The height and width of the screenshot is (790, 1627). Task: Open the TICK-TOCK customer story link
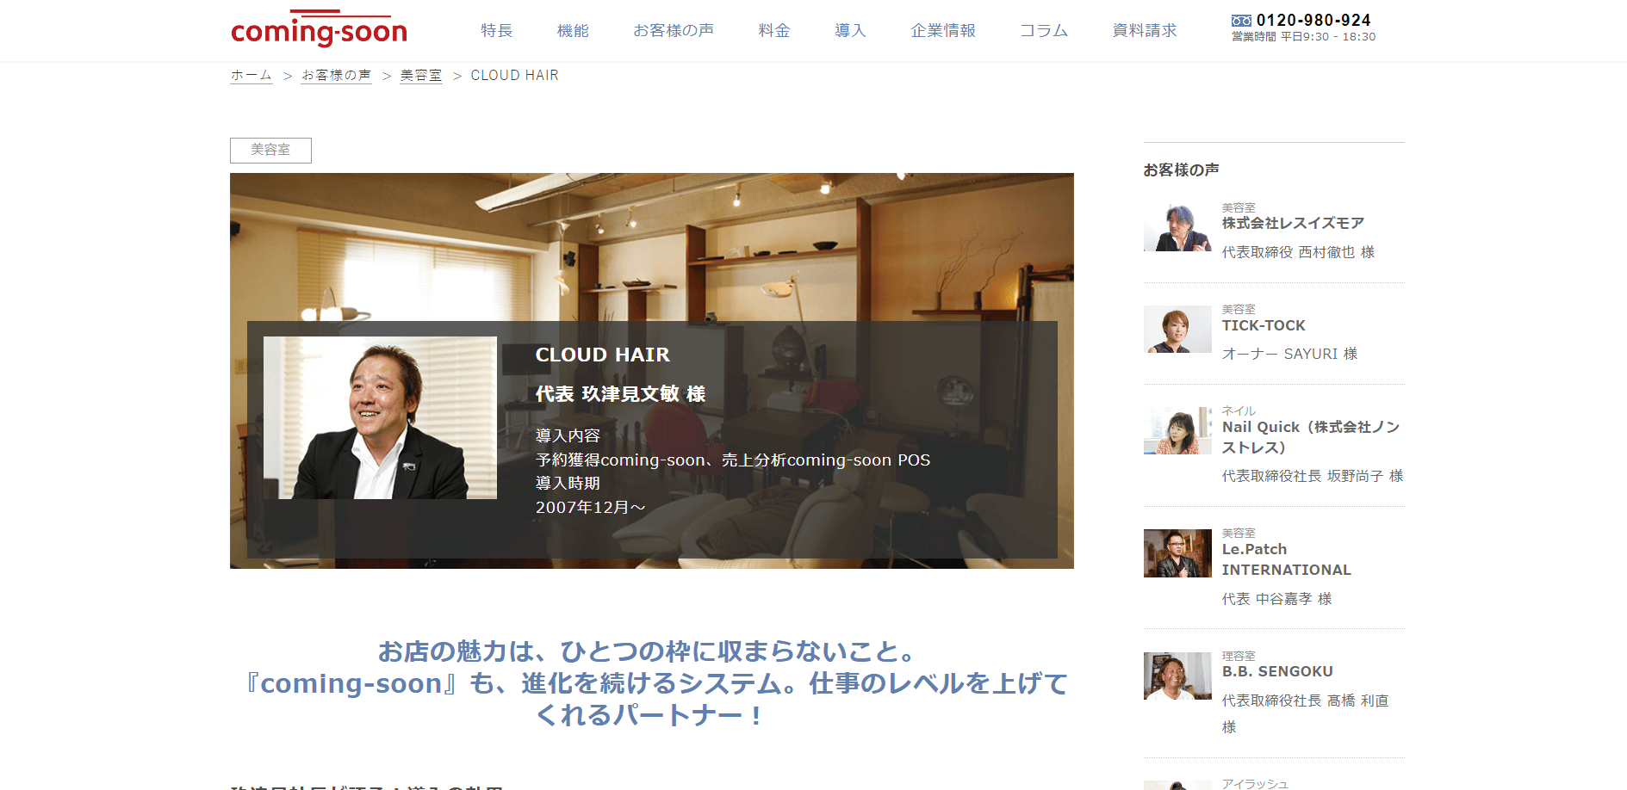pyautogui.click(x=1264, y=325)
